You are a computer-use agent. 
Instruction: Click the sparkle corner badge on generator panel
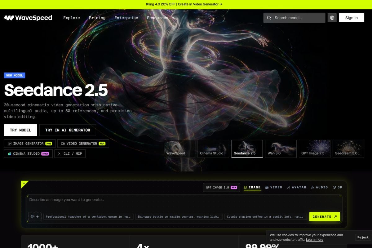24,184
